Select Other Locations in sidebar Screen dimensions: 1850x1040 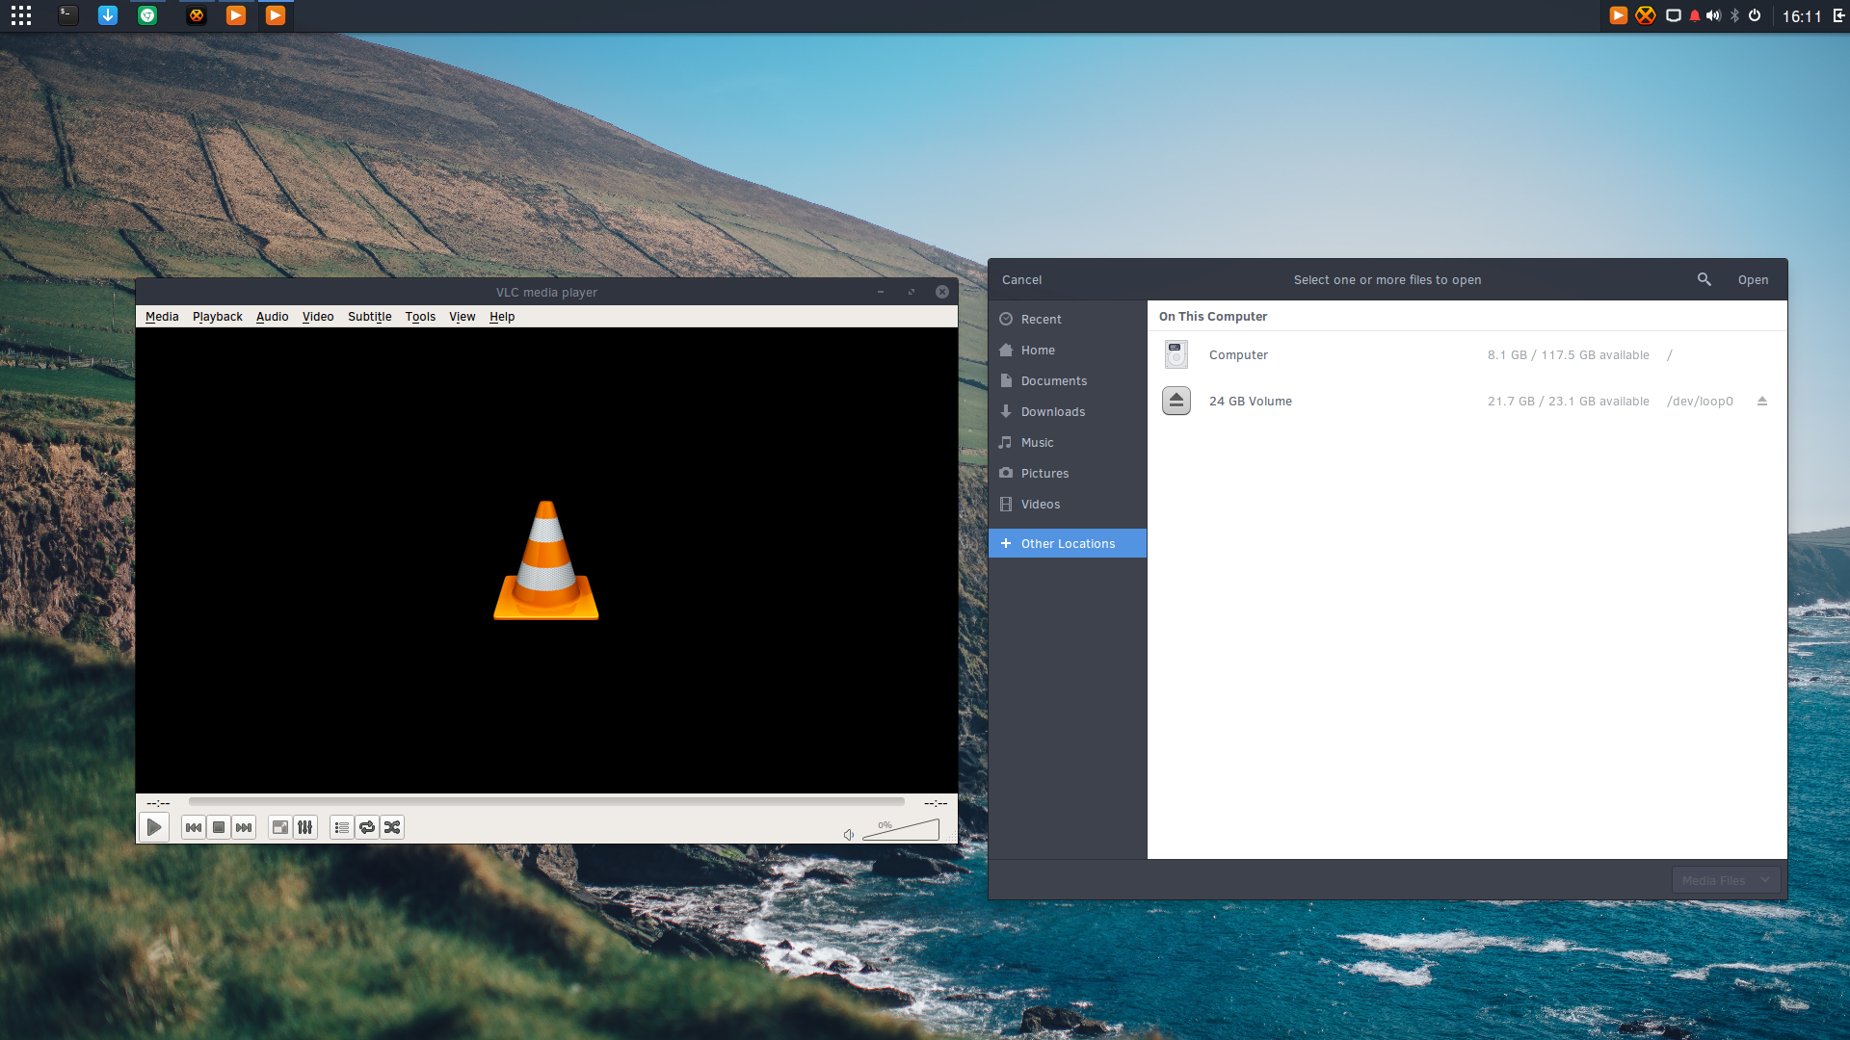(x=1068, y=543)
